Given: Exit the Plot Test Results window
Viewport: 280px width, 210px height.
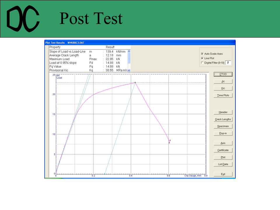Looking at the screenshot, I should tap(223, 174).
